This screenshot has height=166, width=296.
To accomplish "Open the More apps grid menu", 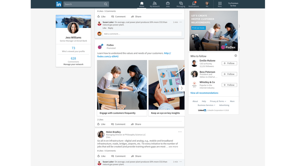I will 220,4.
